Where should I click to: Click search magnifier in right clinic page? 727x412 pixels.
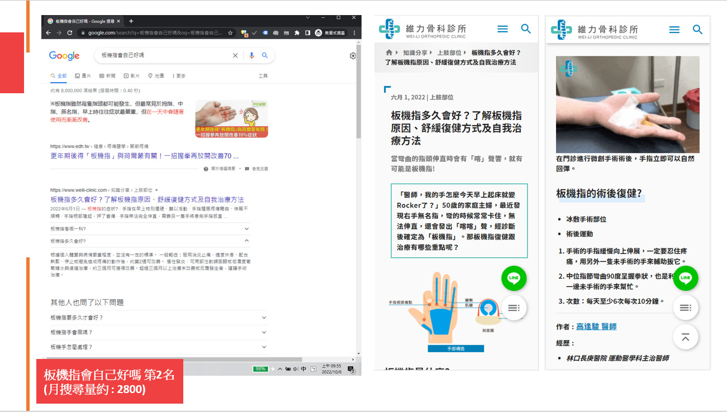tap(698, 29)
